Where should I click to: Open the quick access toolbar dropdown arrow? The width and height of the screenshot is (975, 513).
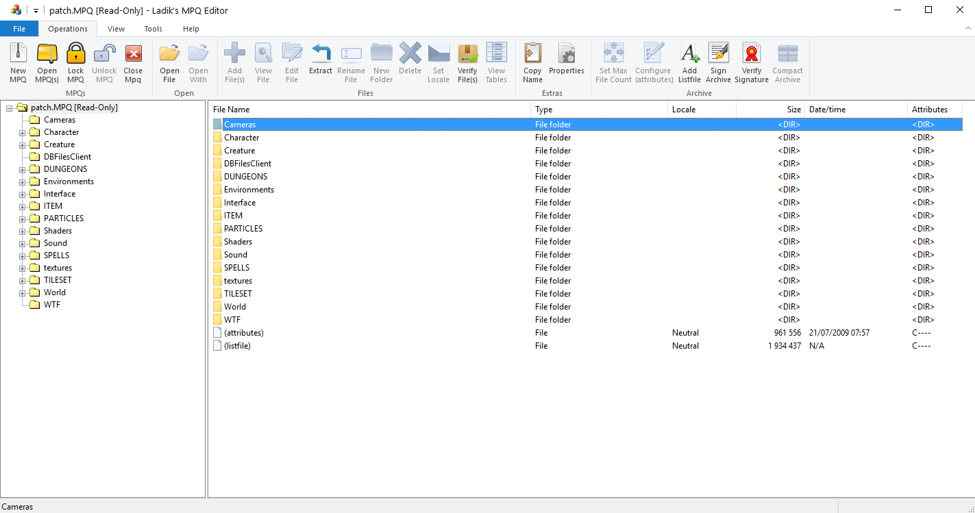click(36, 10)
